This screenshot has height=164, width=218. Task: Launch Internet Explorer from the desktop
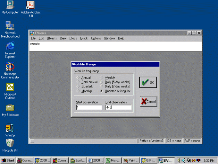10,46
